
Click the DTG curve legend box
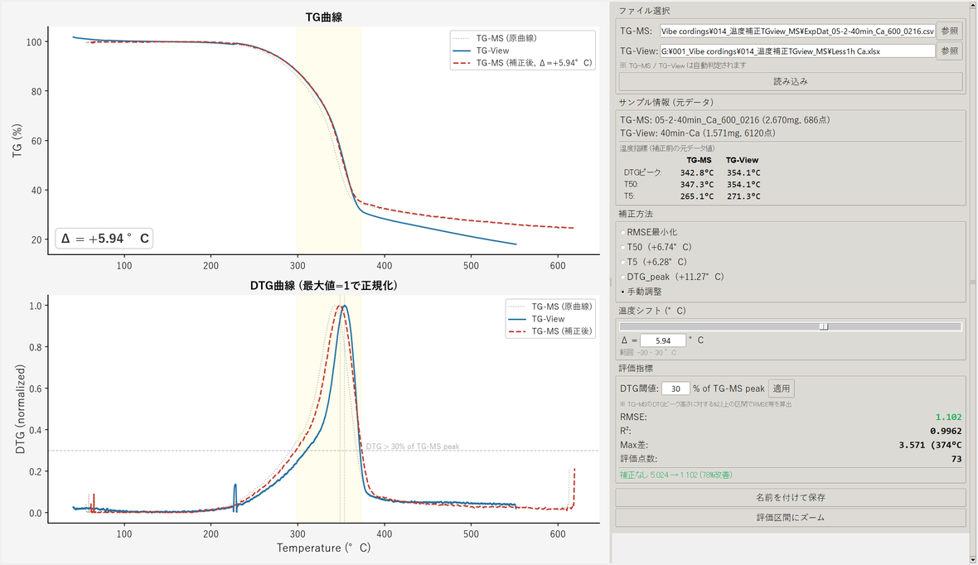click(x=550, y=319)
